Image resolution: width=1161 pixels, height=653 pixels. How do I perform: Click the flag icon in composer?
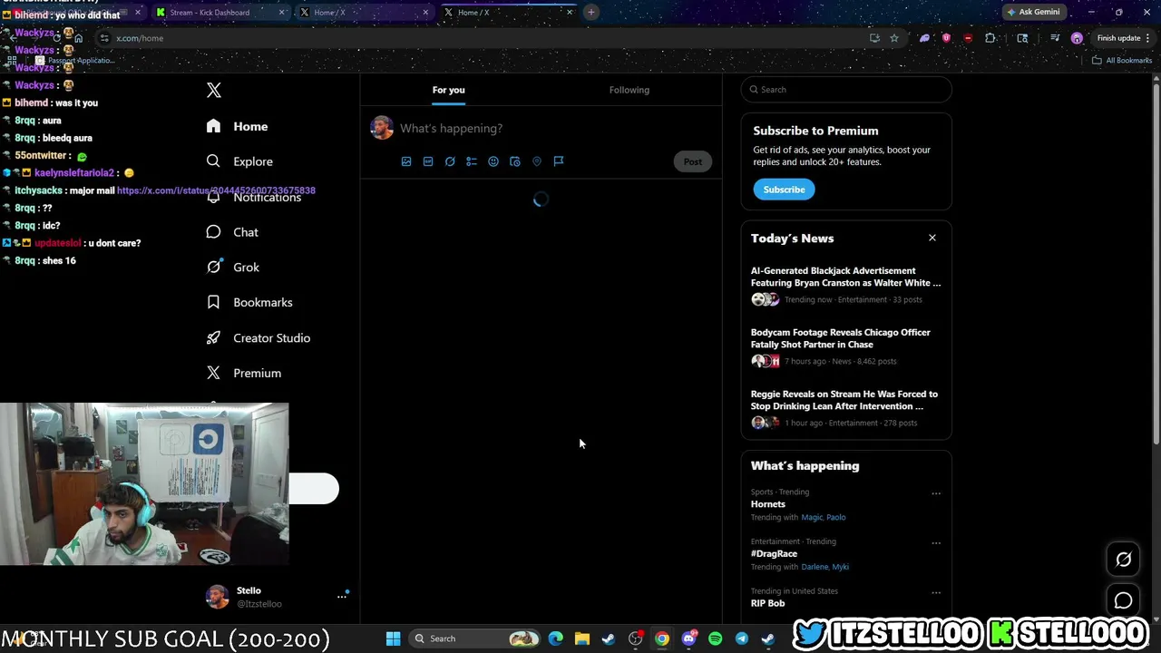click(559, 161)
